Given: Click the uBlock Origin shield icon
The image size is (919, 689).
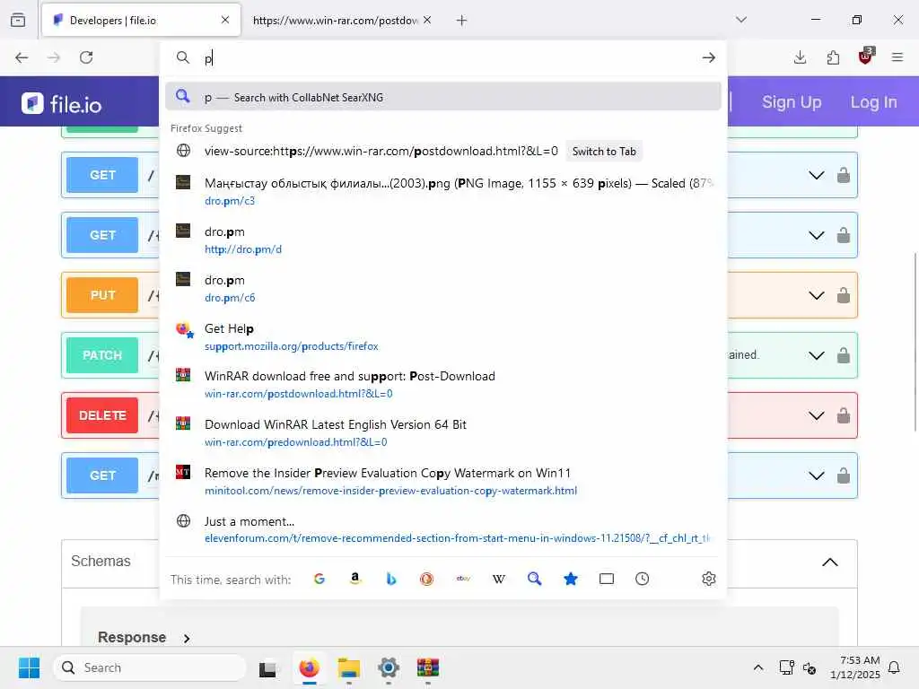Looking at the screenshot, I should pyautogui.click(x=866, y=57).
